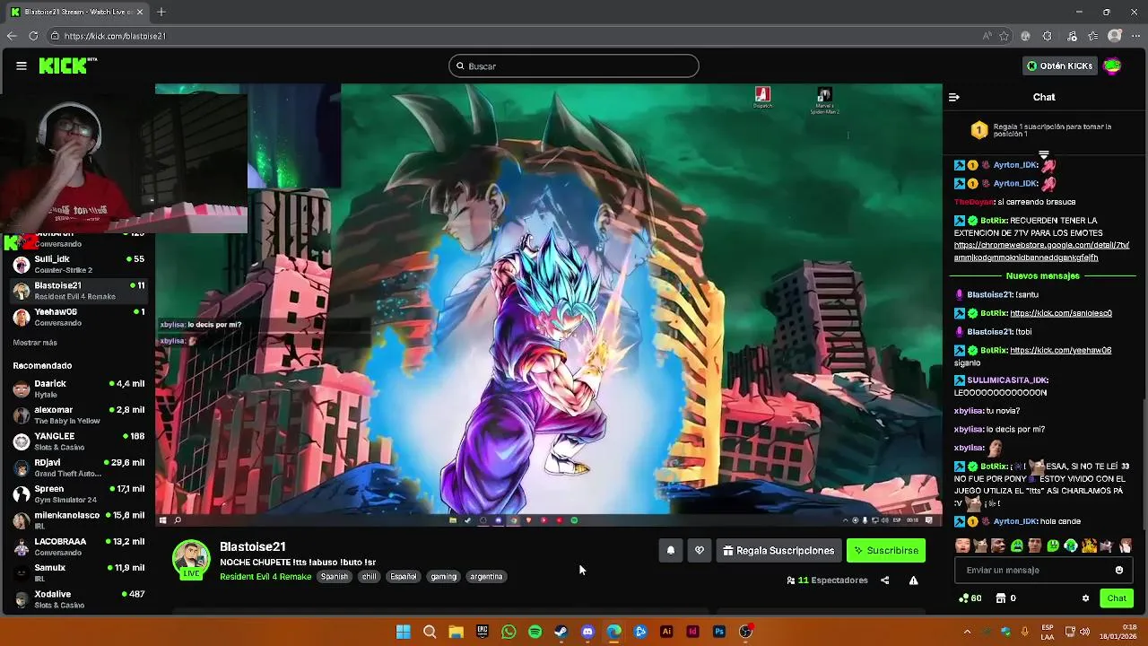Enable stream notifications with the bell icon
1148x646 pixels.
[670, 551]
